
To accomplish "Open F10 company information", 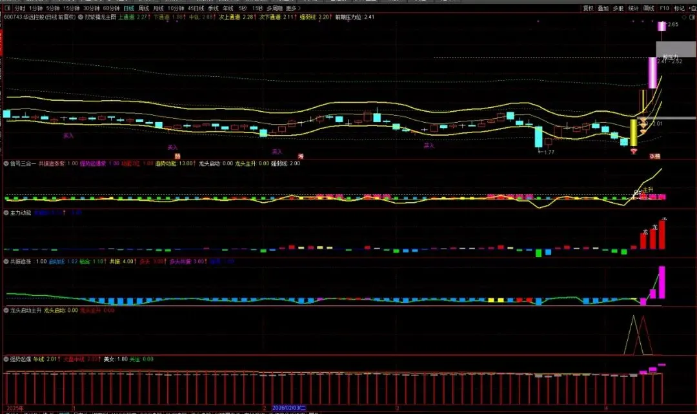I will point(665,8).
